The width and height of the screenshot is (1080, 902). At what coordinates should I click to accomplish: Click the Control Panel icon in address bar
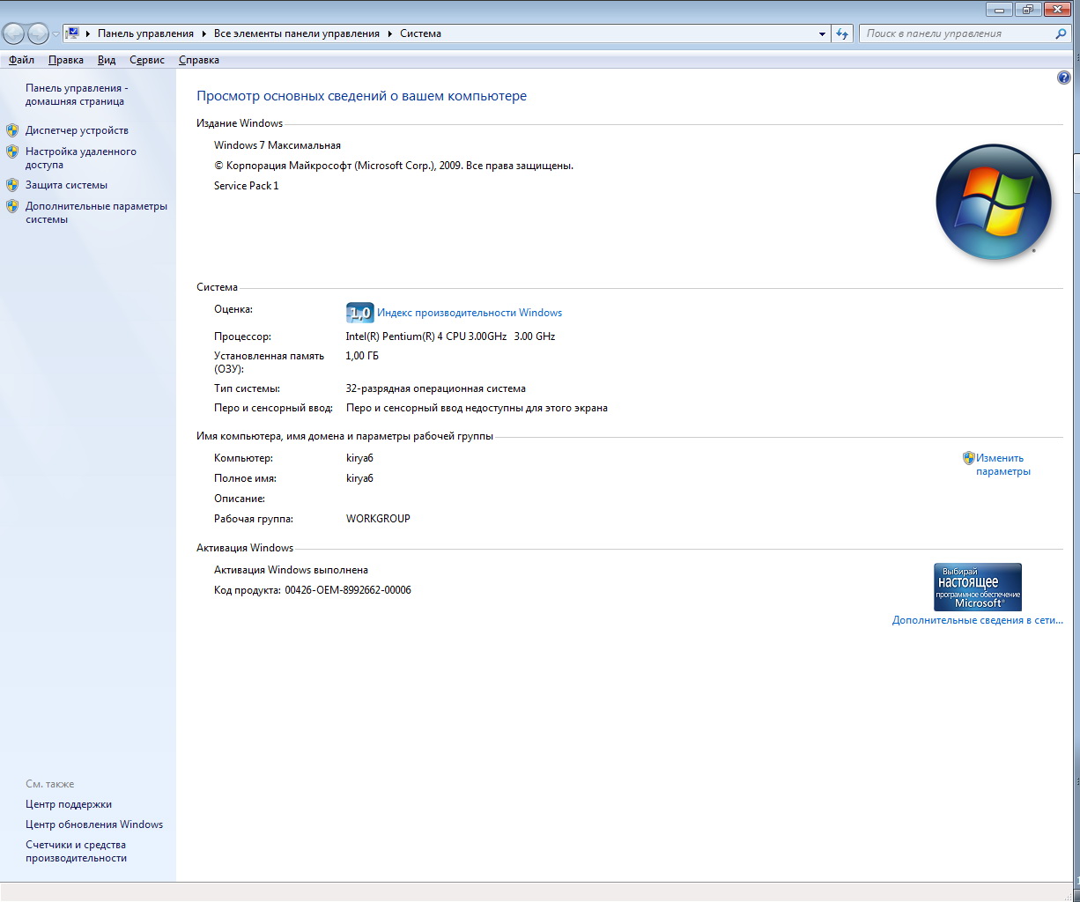point(73,33)
